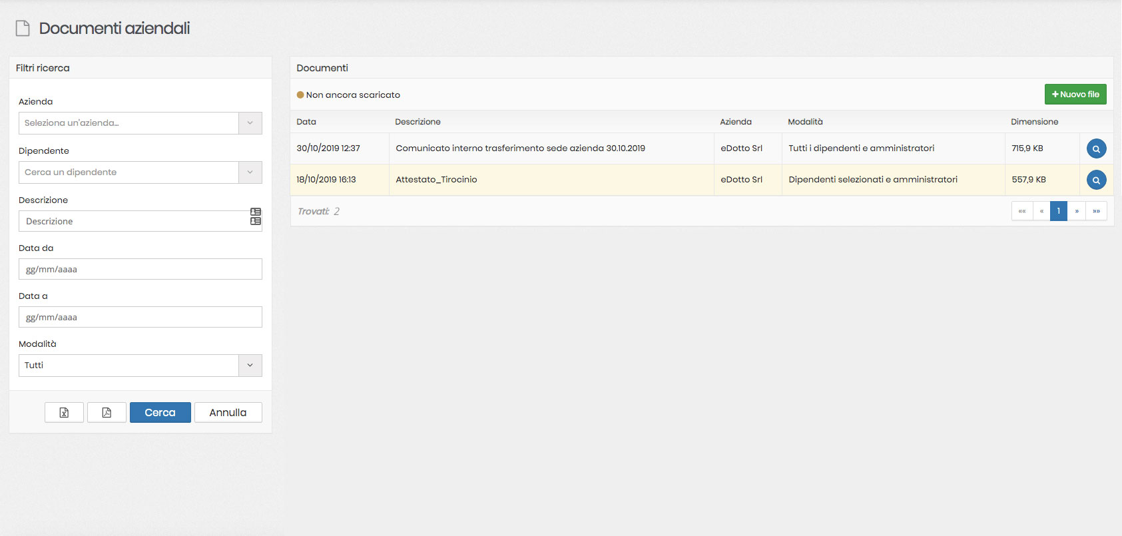Expand the Modalità dropdown showing Tutti

coord(250,366)
